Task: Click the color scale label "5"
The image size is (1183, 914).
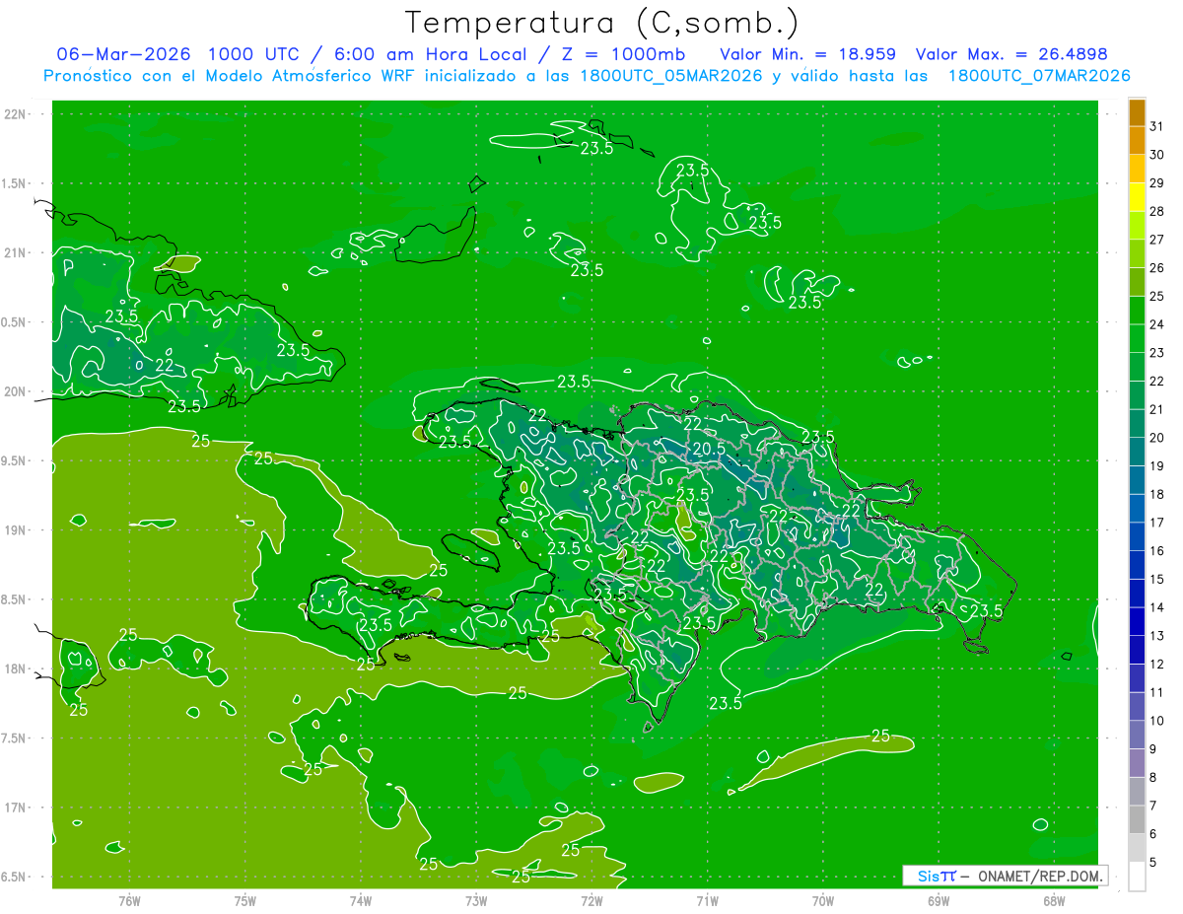Action: [1153, 863]
